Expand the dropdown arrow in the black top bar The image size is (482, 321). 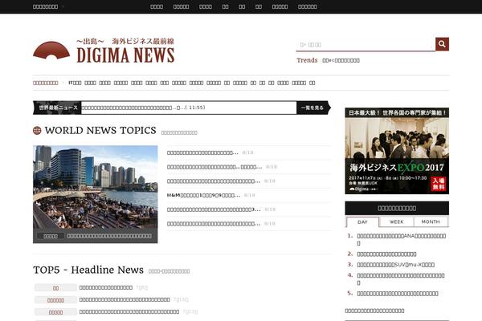tap(63, 6)
